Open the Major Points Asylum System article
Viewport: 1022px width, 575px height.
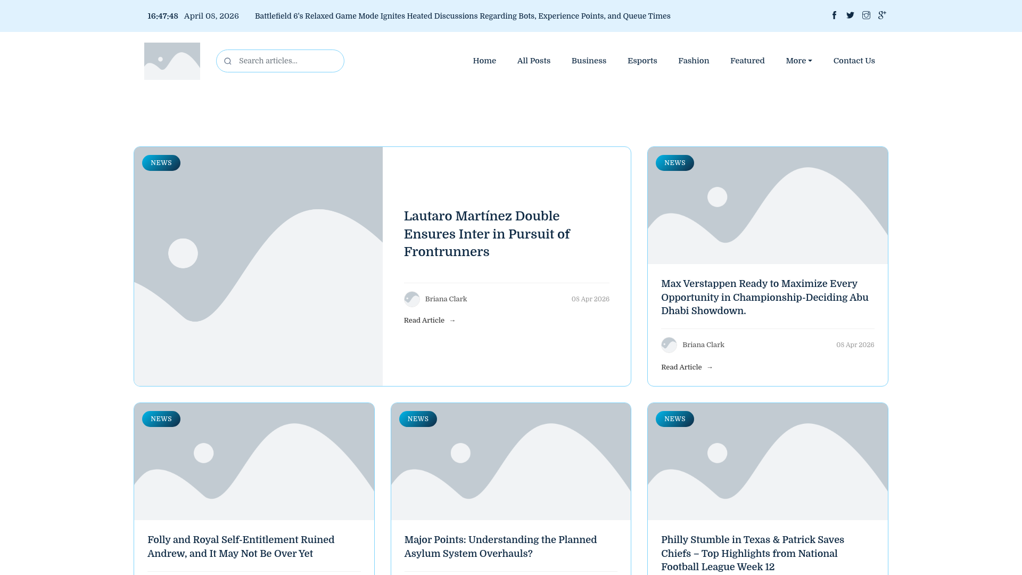point(500,547)
